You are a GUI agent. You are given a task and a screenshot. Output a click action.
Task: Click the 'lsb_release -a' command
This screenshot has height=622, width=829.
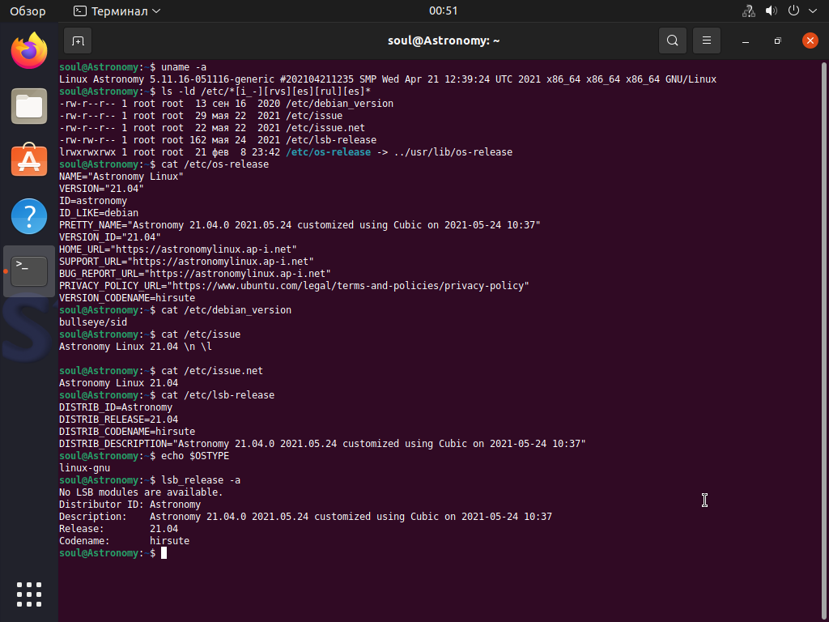tap(201, 480)
